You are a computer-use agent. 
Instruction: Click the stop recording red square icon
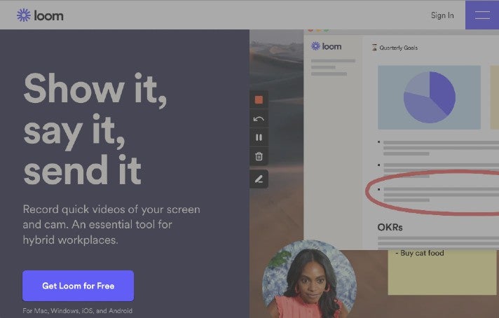point(259,100)
